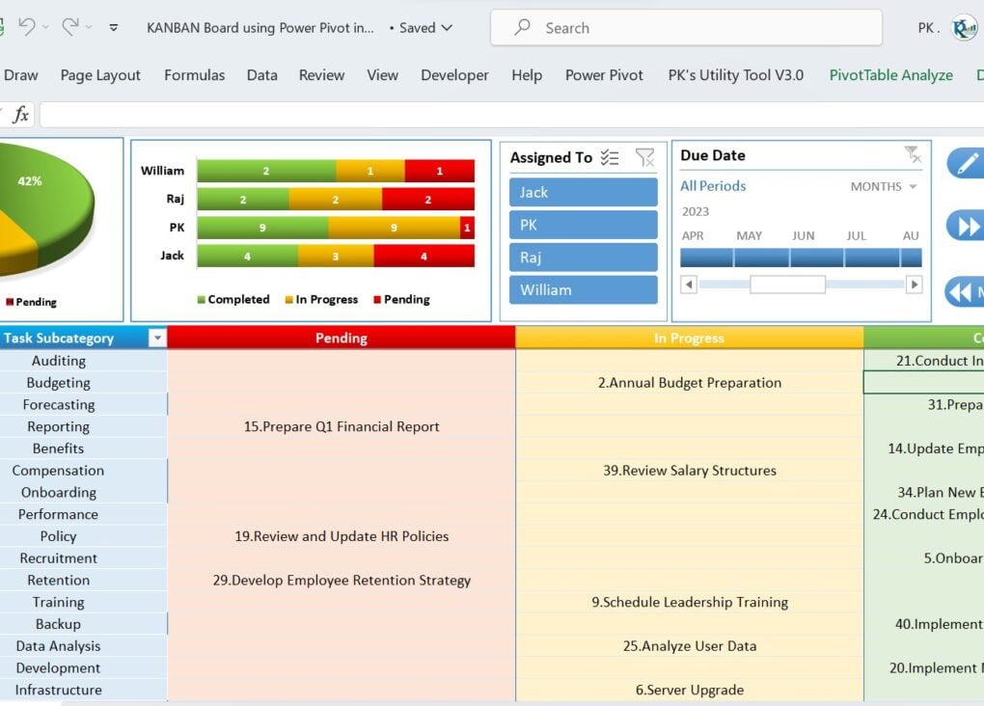This screenshot has height=706, width=984.
Task: Clear the filter on the Due Date timeline
Action: click(x=914, y=154)
